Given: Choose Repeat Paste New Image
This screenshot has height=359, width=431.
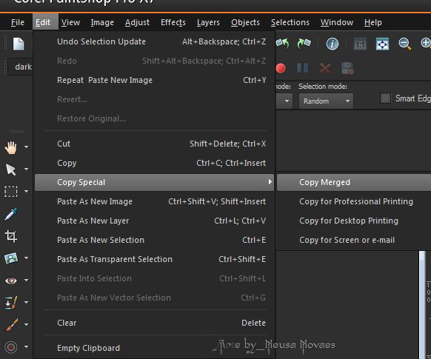Looking at the screenshot, I should (155, 80).
